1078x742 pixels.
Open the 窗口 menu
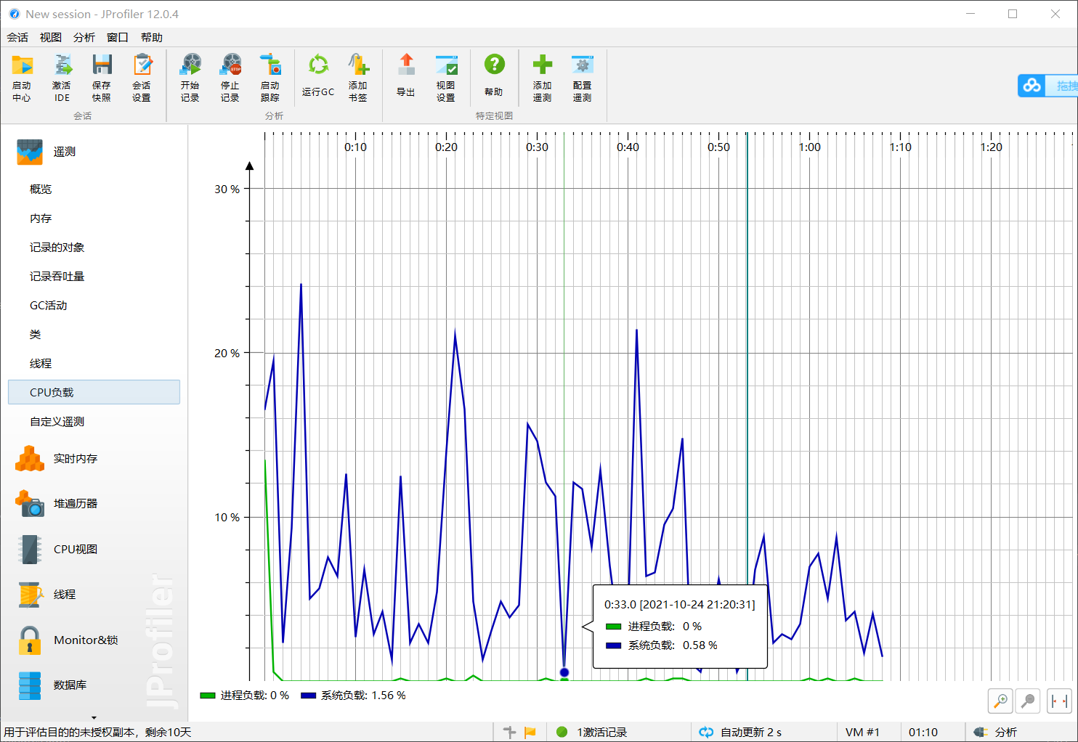point(118,38)
